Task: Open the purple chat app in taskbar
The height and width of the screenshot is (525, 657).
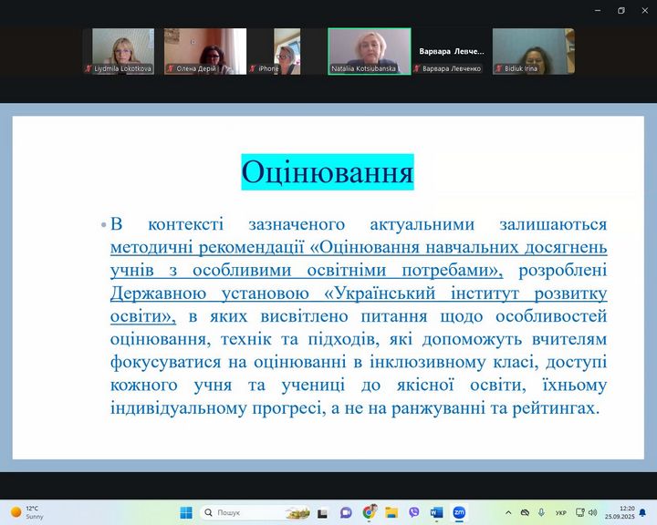Action: click(346, 512)
